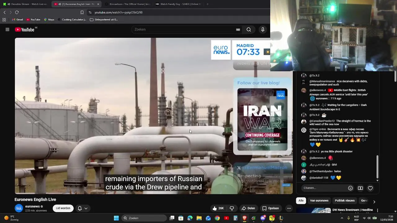Open the Geïmporteerd uit G... bookmarks folder

tap(104, 20)
